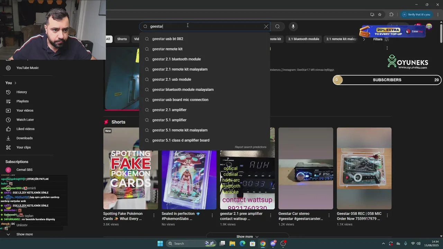The height and width of the screenshot is (249, 443).
Task: Select the 2.1 bluetooth module chip
Action: 304,39
